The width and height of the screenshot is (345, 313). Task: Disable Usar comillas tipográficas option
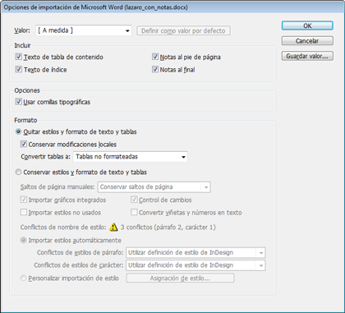(x=19, y=102)
